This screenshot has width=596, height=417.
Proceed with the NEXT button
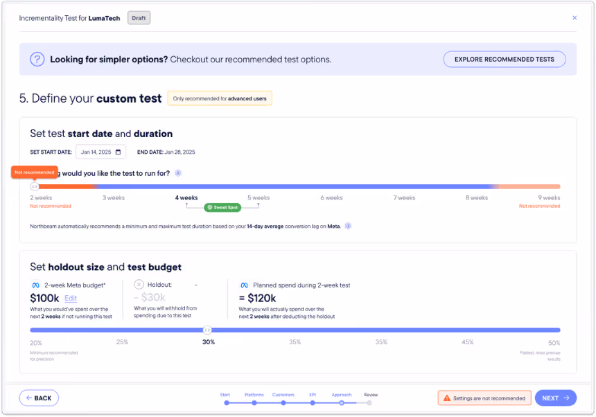[555, 398]
